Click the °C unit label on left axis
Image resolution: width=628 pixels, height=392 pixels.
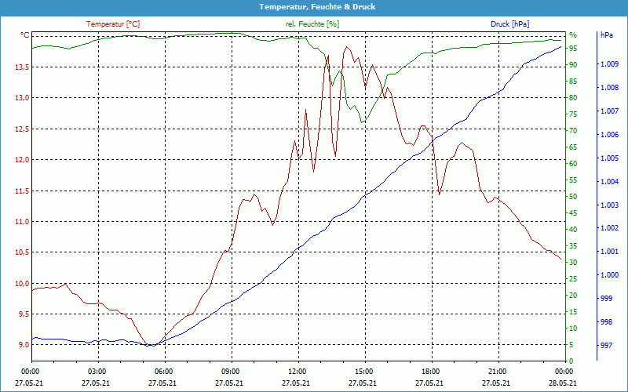click(x=25, y=35)
